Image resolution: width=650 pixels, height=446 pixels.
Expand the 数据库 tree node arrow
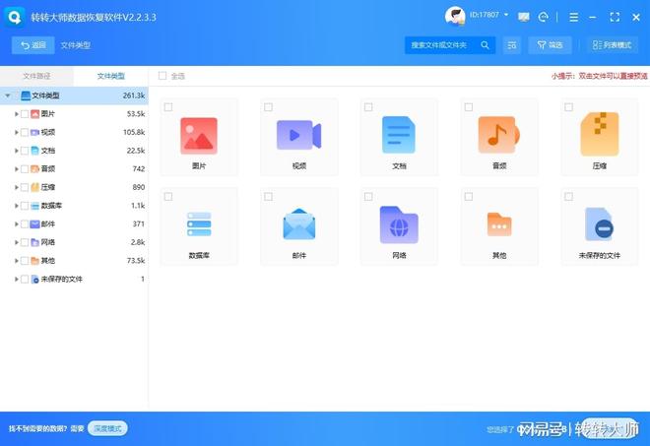[16, 206]
